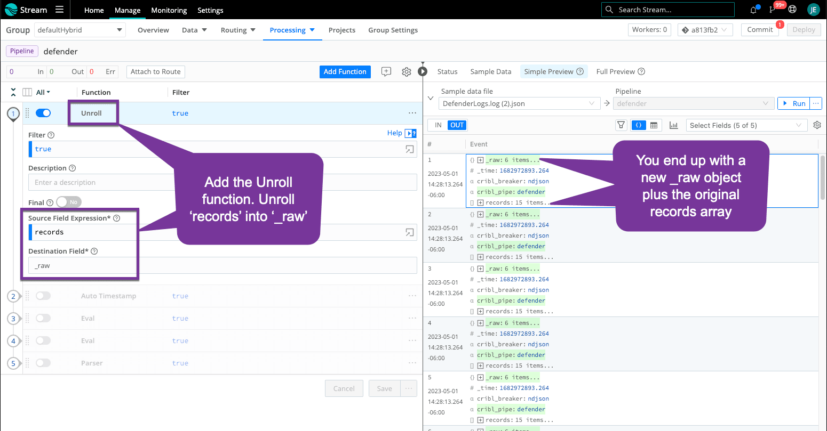
Task: Open the help lifebuoy icon in header
Action: tap(792, 10)
